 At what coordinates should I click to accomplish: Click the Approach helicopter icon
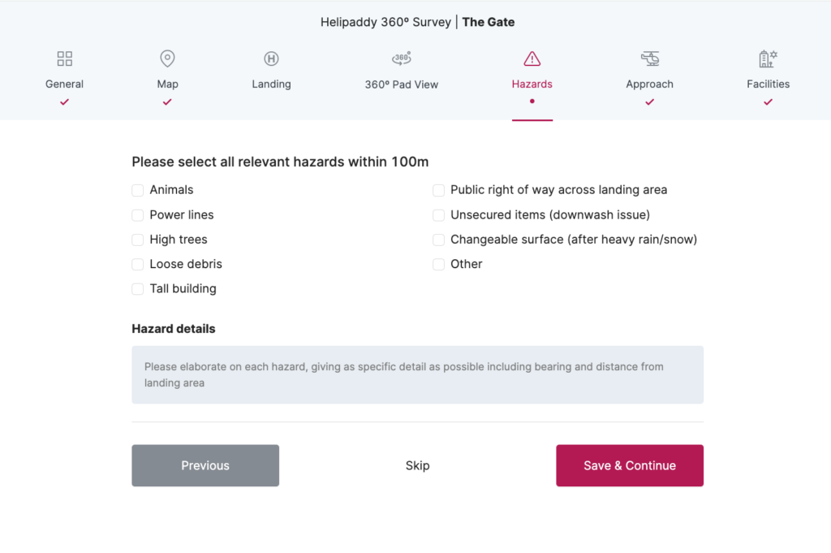click(650, 58)
